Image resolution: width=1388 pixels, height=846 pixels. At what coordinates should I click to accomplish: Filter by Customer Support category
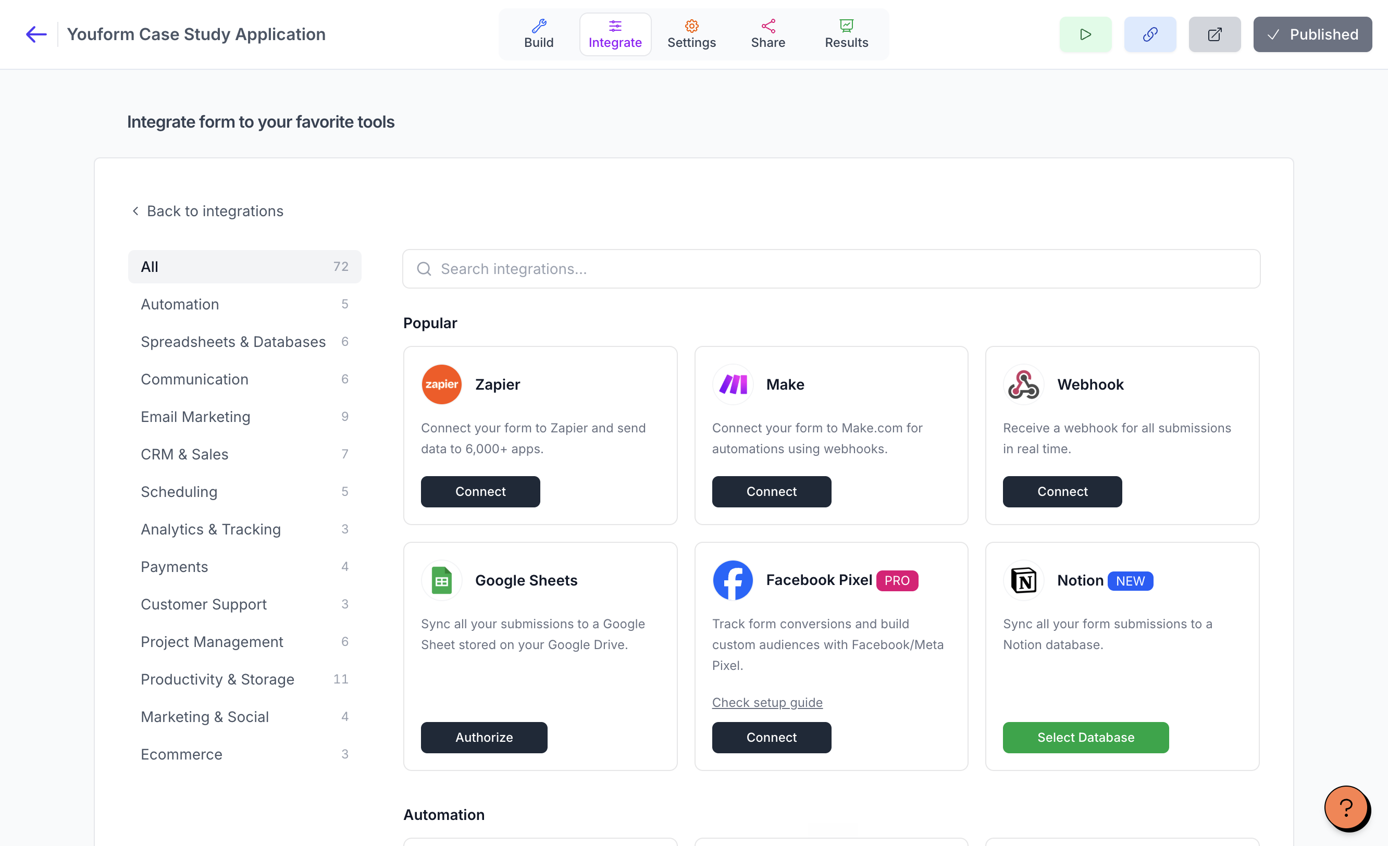244,604
